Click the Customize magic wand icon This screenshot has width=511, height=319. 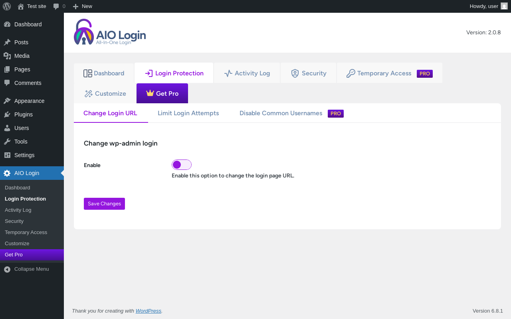click(x=89, y=94)
